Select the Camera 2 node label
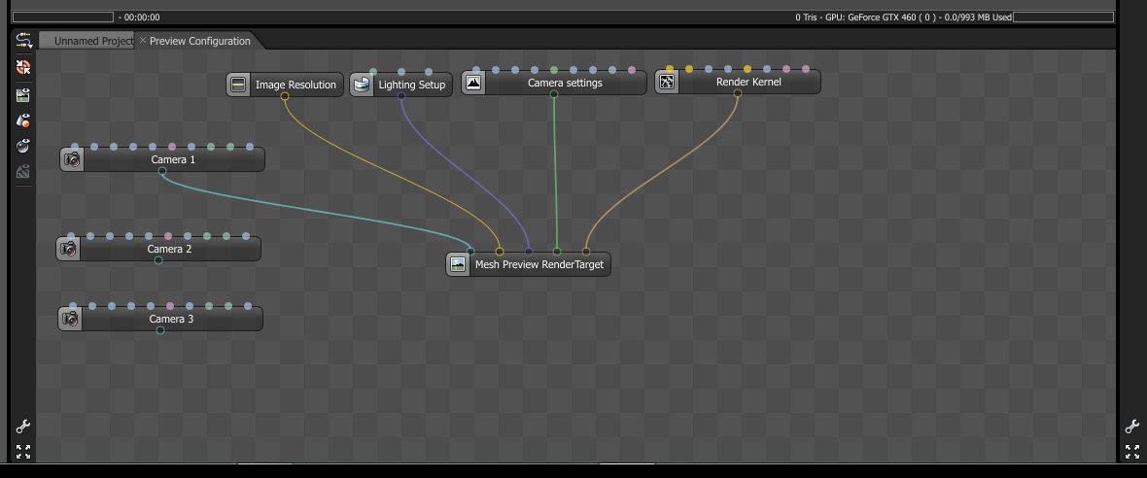 pyautogui.click(x=169, y=250)
